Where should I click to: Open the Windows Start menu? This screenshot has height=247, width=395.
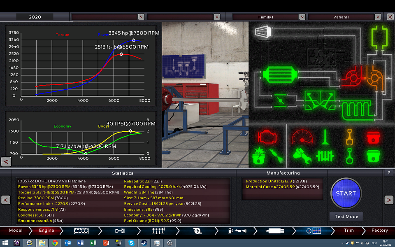click(5, 243)
